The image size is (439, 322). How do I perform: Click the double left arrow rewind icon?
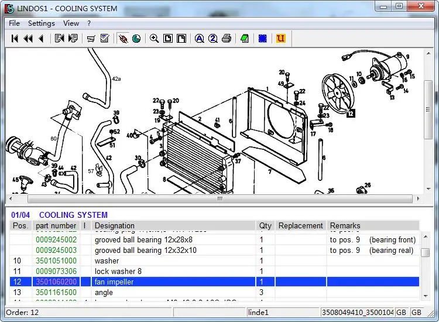[x=28, y=39]
